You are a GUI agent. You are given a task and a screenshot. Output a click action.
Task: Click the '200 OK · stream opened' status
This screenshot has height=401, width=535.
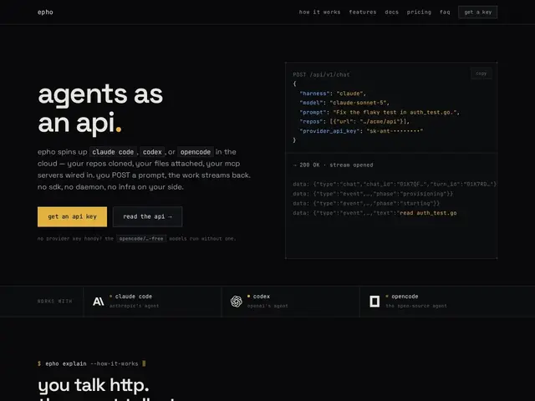333,165
